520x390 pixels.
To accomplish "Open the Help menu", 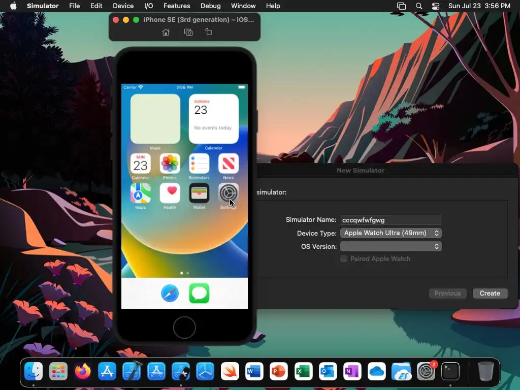I will tap(273, 6).
